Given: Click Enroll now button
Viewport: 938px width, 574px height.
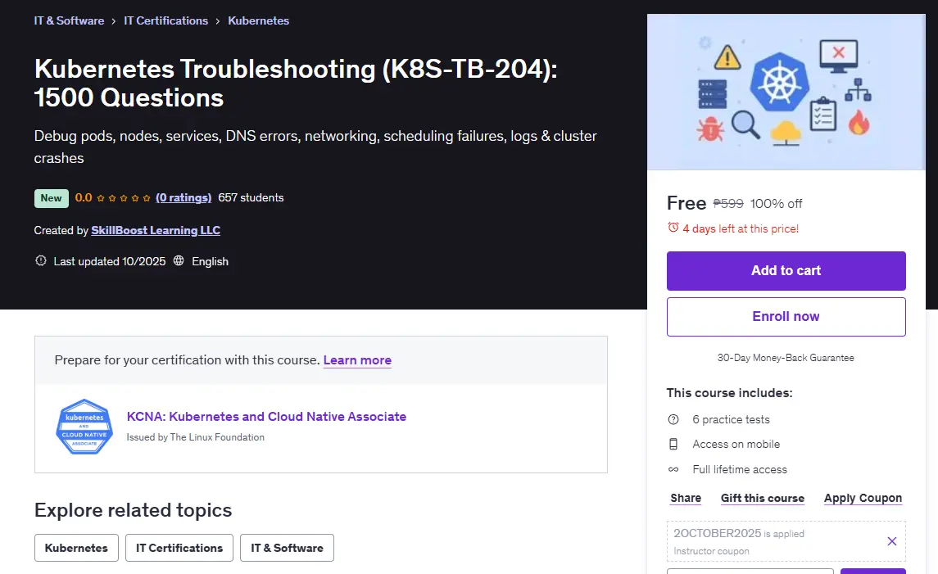Looking at the screenshot, I should click(786, 317).
